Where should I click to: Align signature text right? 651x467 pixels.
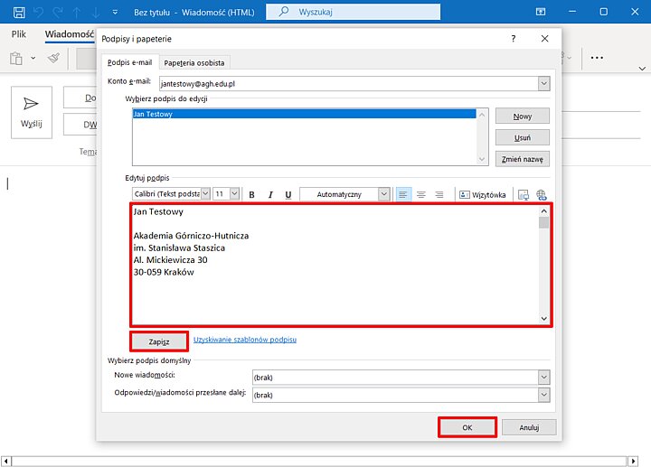coord(439,194)
